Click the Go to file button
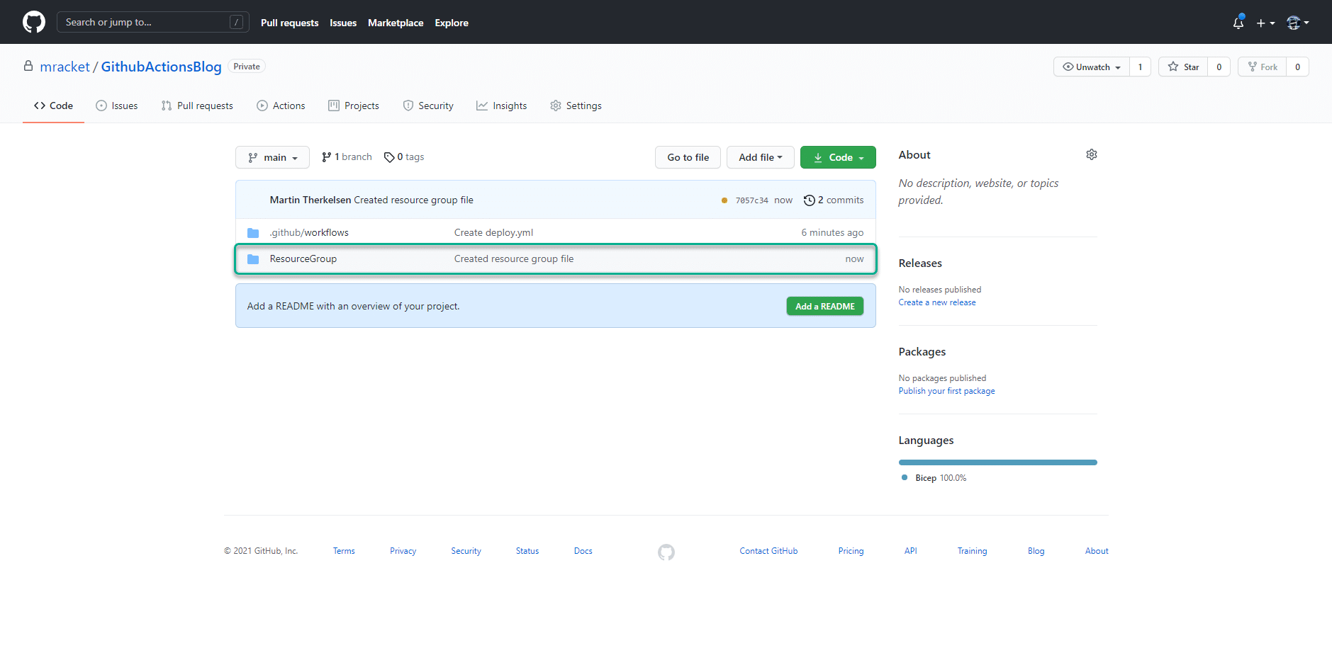1332x665 pixels. 688,157
